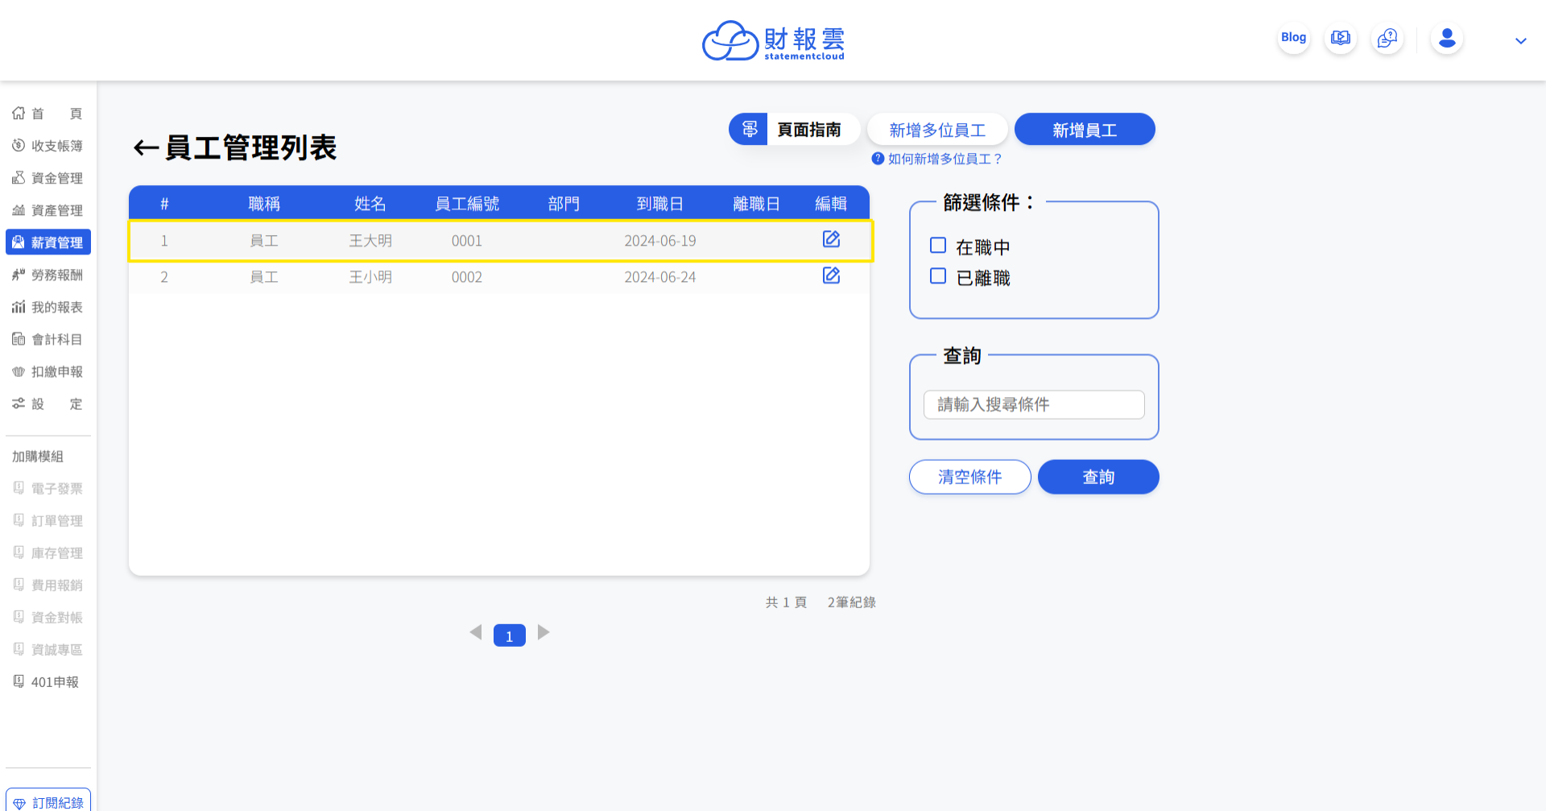
Task: Open 首頁 in the sidebar
Action: point(48,114)
